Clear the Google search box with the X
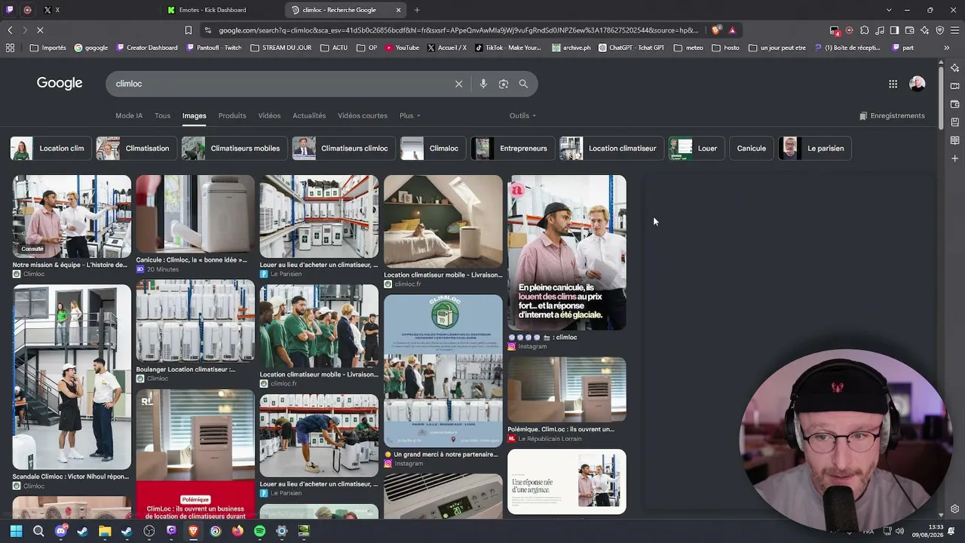The image size is (965, 543). pyautogui.click(x=458, y=84)
